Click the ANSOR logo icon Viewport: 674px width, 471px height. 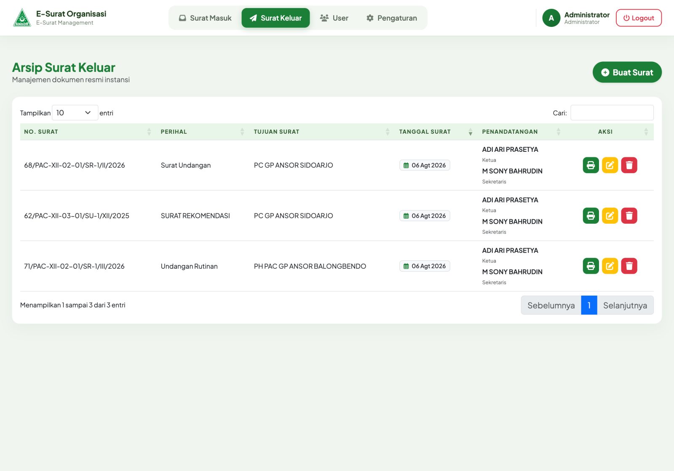(22, 18)
